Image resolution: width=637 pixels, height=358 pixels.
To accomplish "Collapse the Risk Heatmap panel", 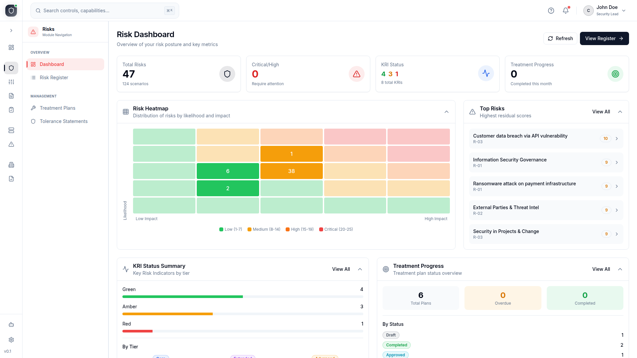I will coord(447,112).
